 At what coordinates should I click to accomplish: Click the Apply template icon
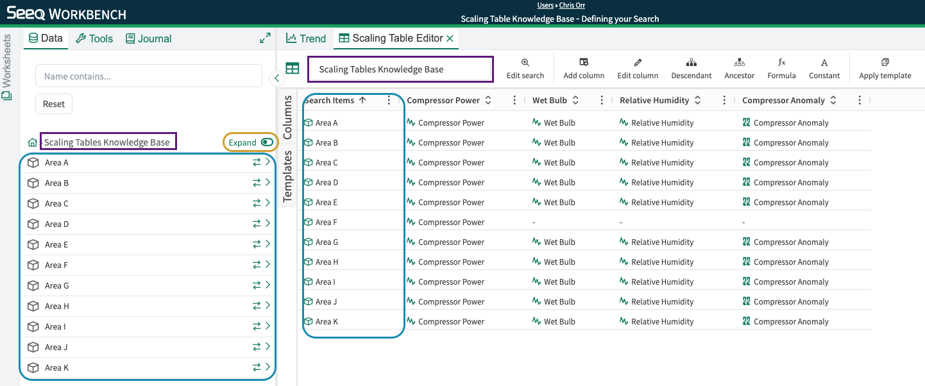point(885,63)
